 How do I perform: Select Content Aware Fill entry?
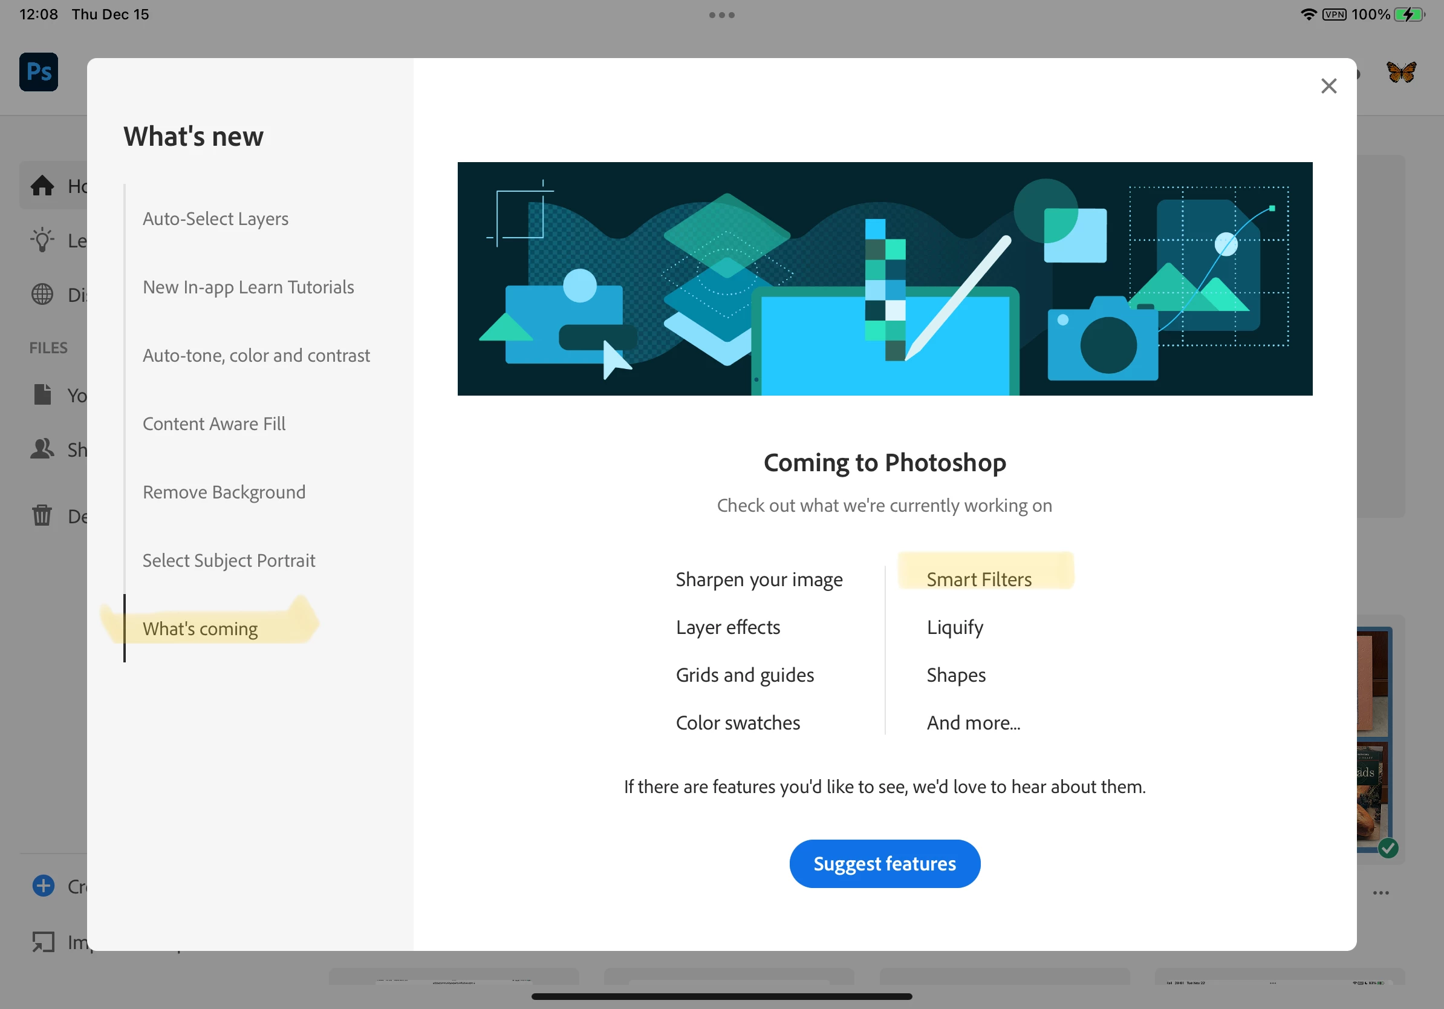coord(214,423)
